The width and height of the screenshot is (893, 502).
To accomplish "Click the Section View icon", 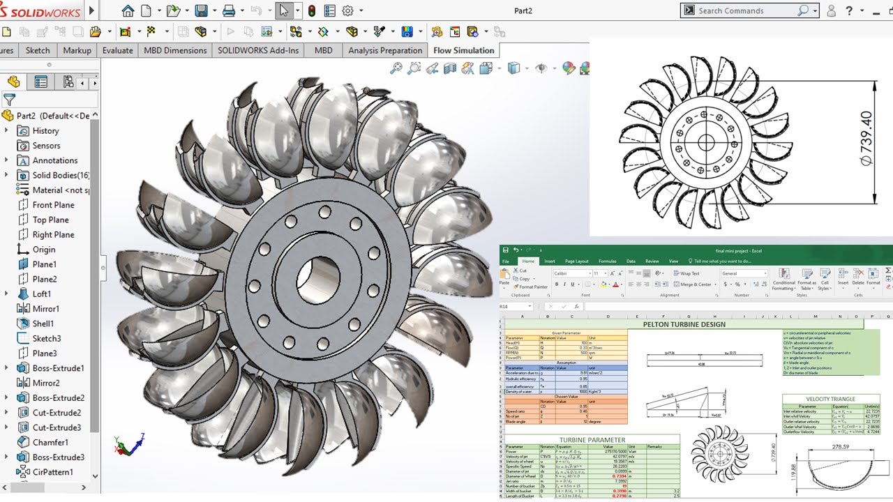I will (450, 68).
